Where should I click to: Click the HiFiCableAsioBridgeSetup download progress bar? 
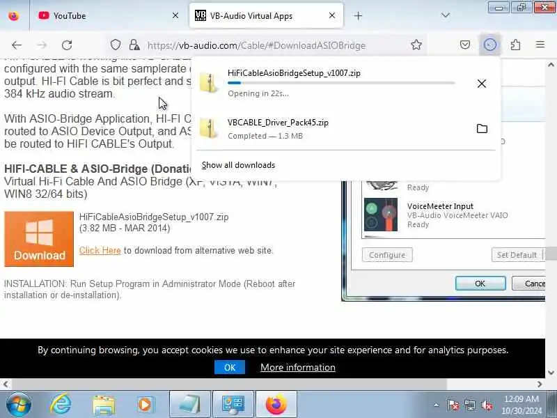click(x=341, y=83)
